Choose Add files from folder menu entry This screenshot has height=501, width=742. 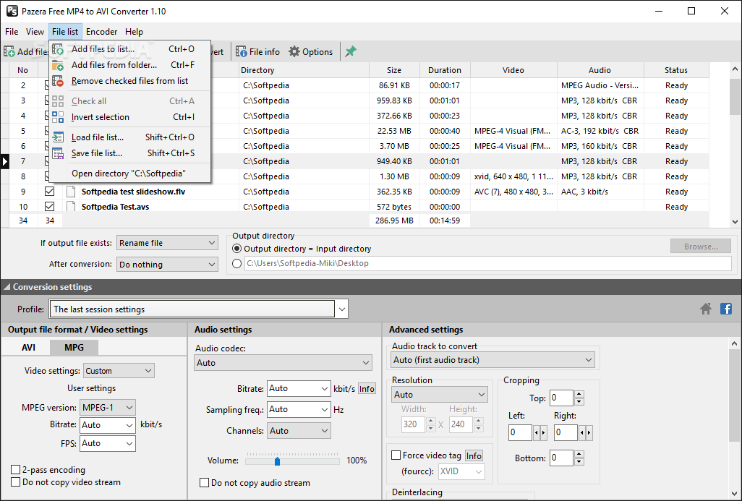pyautogui.click(x=114, y=65)
